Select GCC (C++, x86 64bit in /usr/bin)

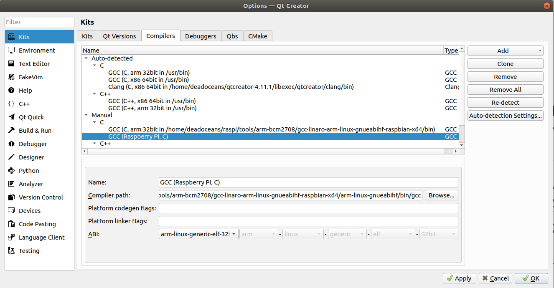click(x=270, y=101)
